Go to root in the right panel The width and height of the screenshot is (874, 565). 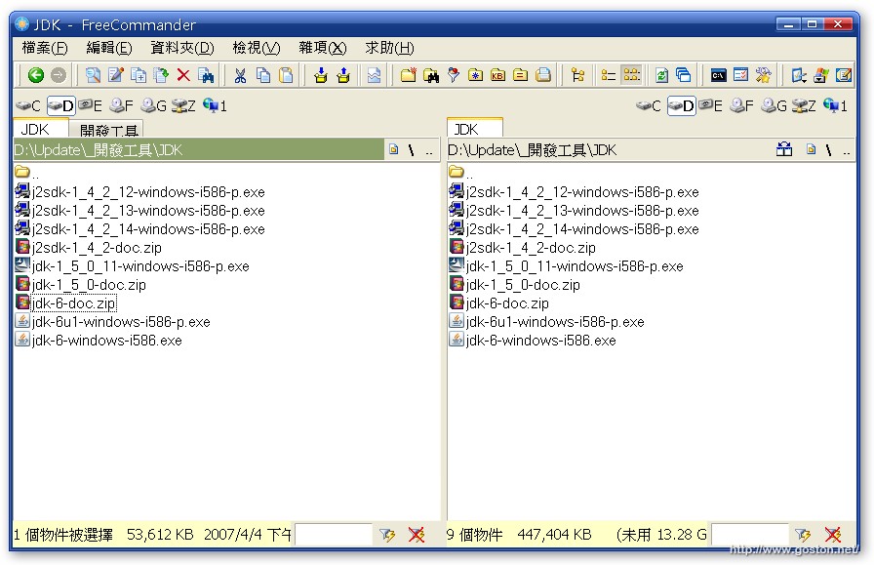point(828,150)
